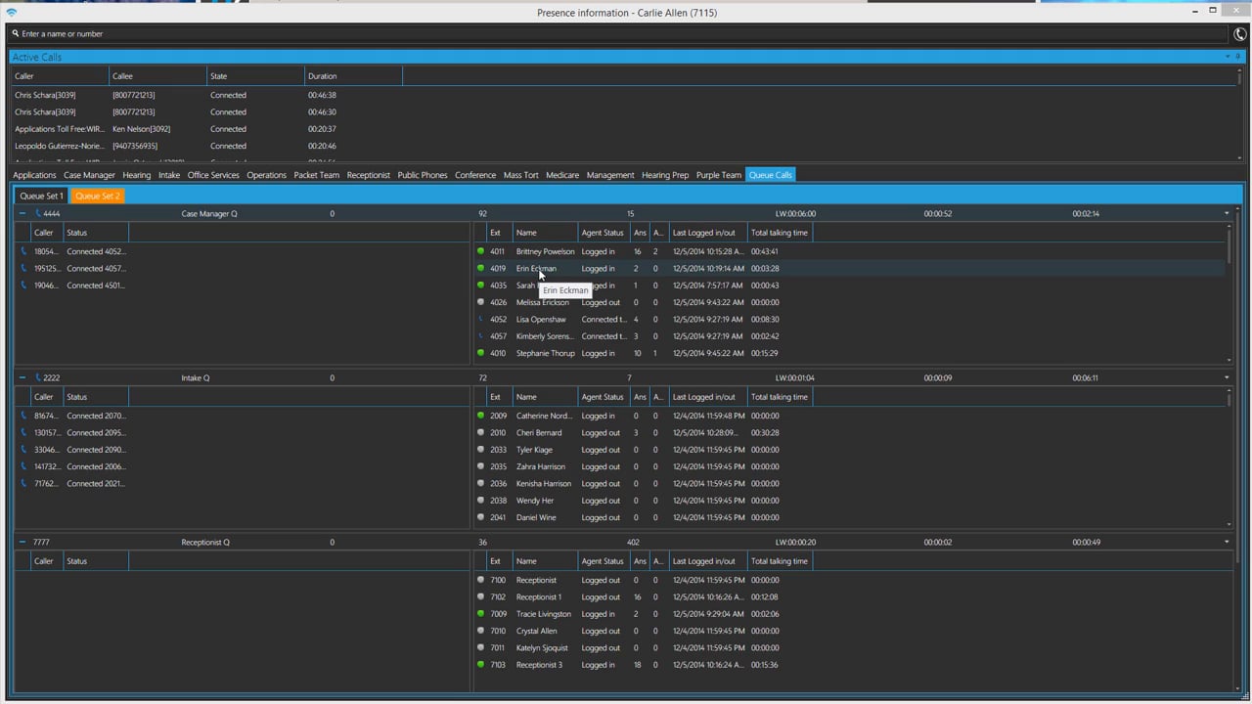Open the Case Manager tab
Screen dimensions: 1252x704
click(x=90, y=175)
